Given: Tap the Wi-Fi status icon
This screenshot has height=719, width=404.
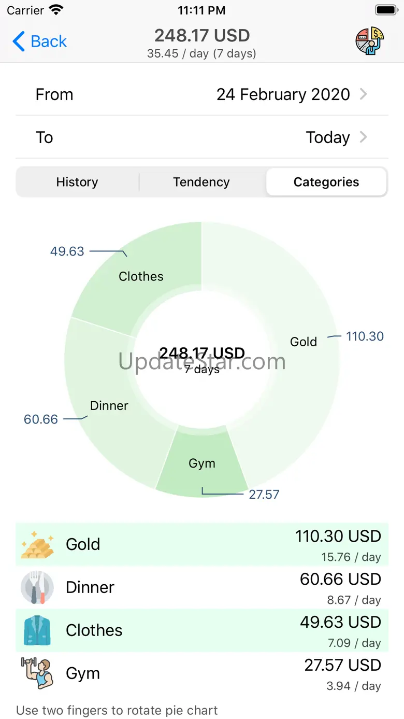Looking at the screenshot, I should coord(56,10).
